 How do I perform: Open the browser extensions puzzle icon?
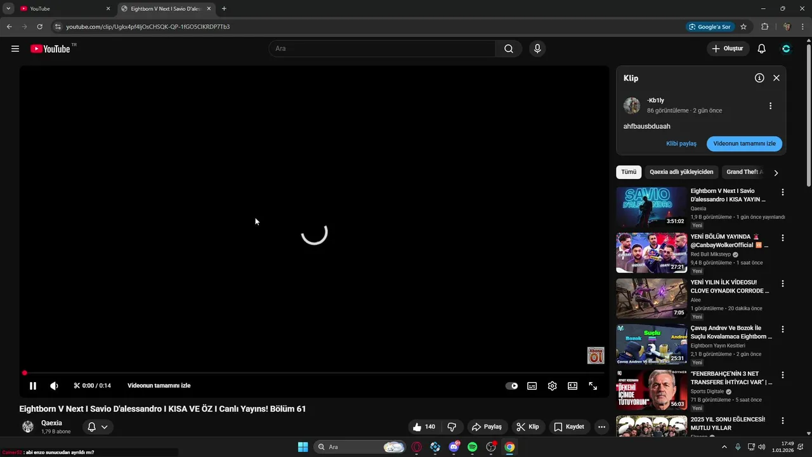[x=764, y=27]
